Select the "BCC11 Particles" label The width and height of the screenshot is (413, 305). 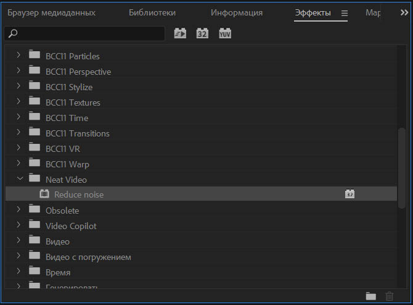[x=73, y=56]
